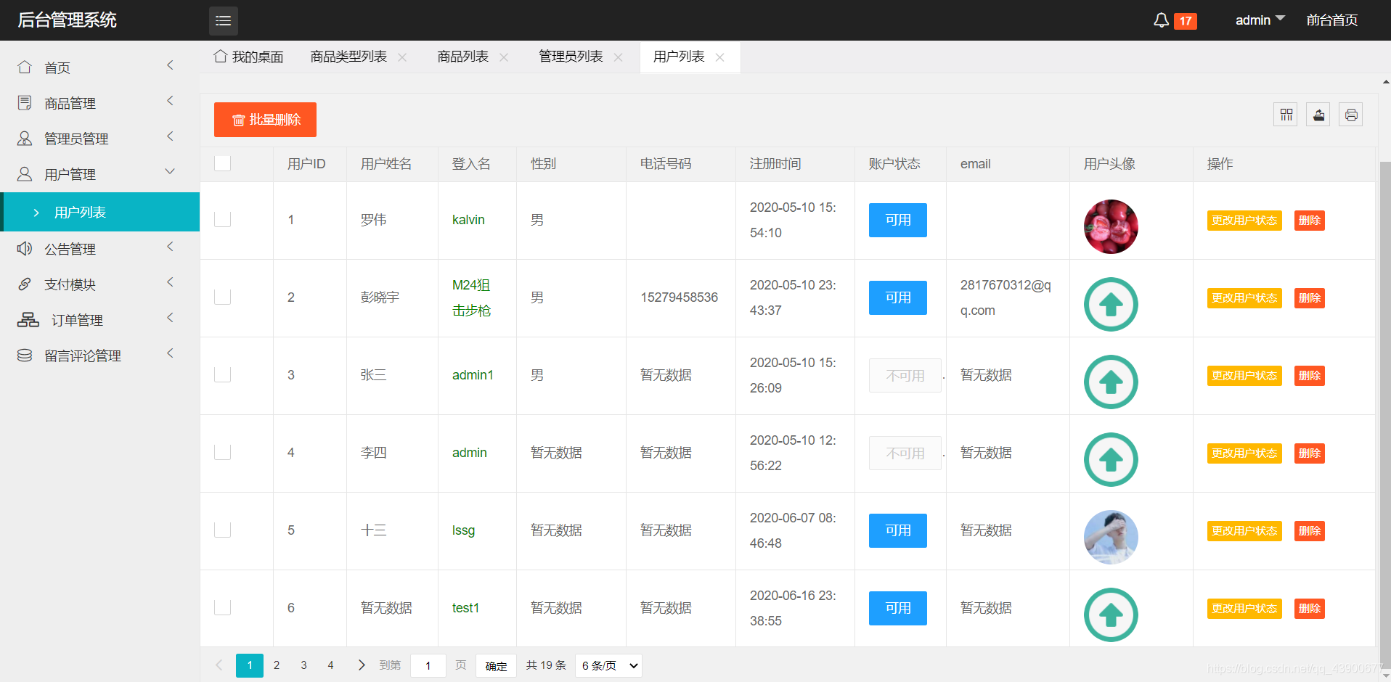Open the 6 条/页 page size dropdown
Screen dimensions: 1391x682
point(609,665)
